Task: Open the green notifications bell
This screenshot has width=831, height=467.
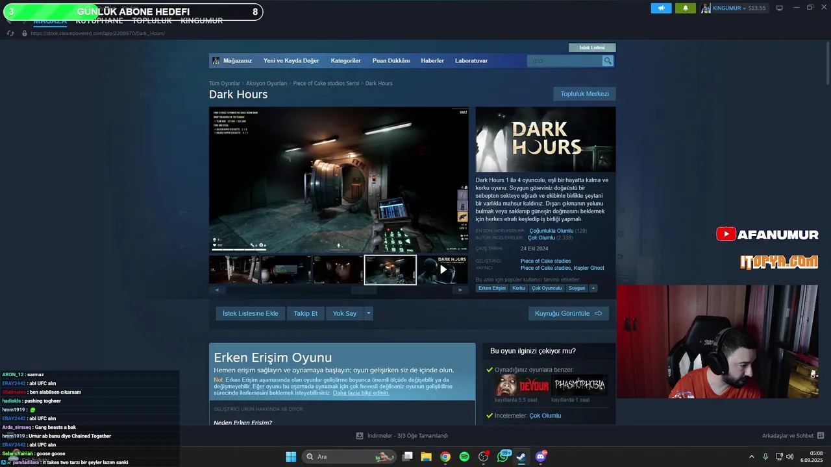Action: point(685,8)
